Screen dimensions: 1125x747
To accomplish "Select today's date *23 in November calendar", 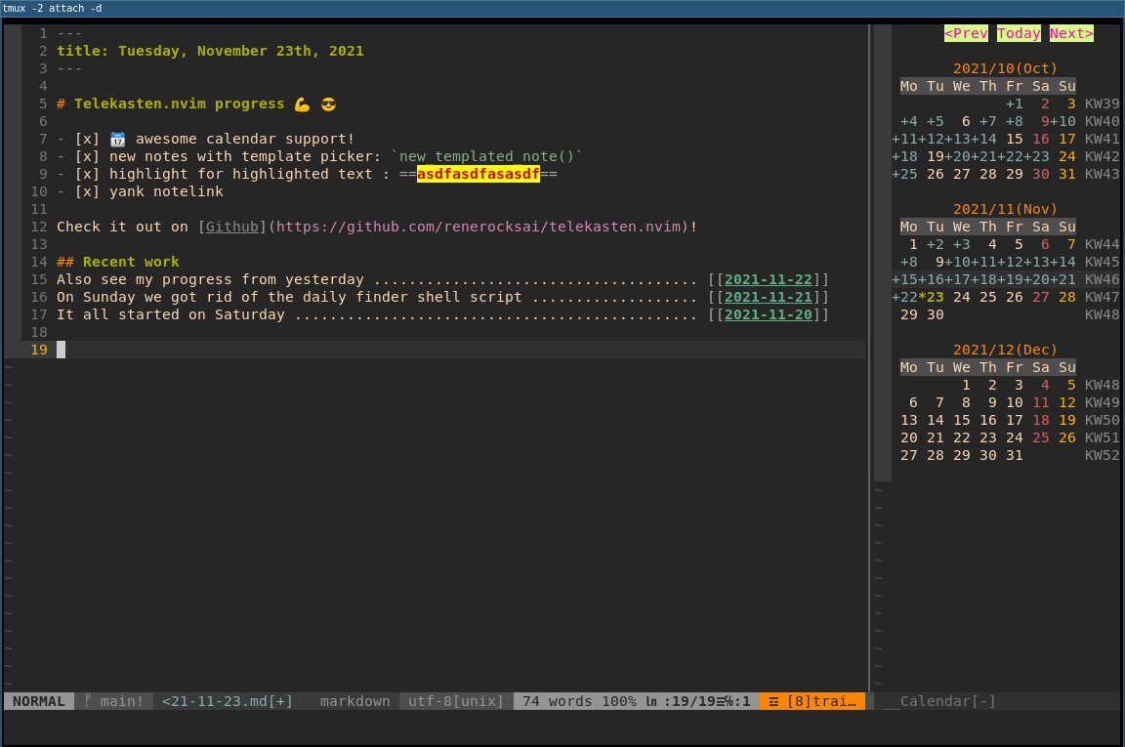I will point(935,297).
